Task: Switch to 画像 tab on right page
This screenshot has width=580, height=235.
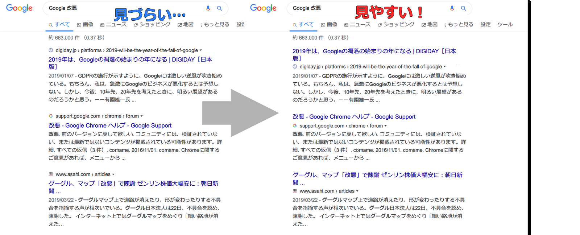Action: 329,25
